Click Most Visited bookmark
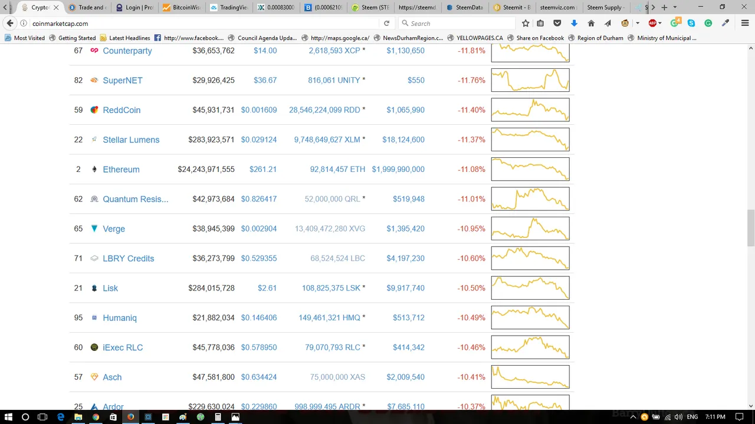Screen dimensions: 755x424 [25, 38]
